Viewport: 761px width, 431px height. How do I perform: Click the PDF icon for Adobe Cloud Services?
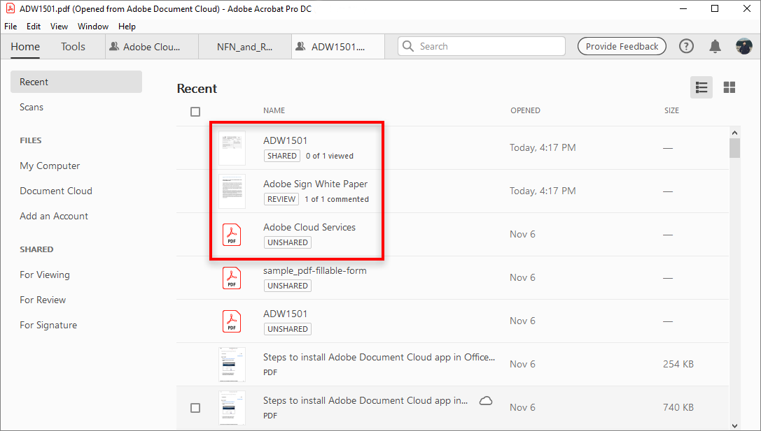click(232, 234)
